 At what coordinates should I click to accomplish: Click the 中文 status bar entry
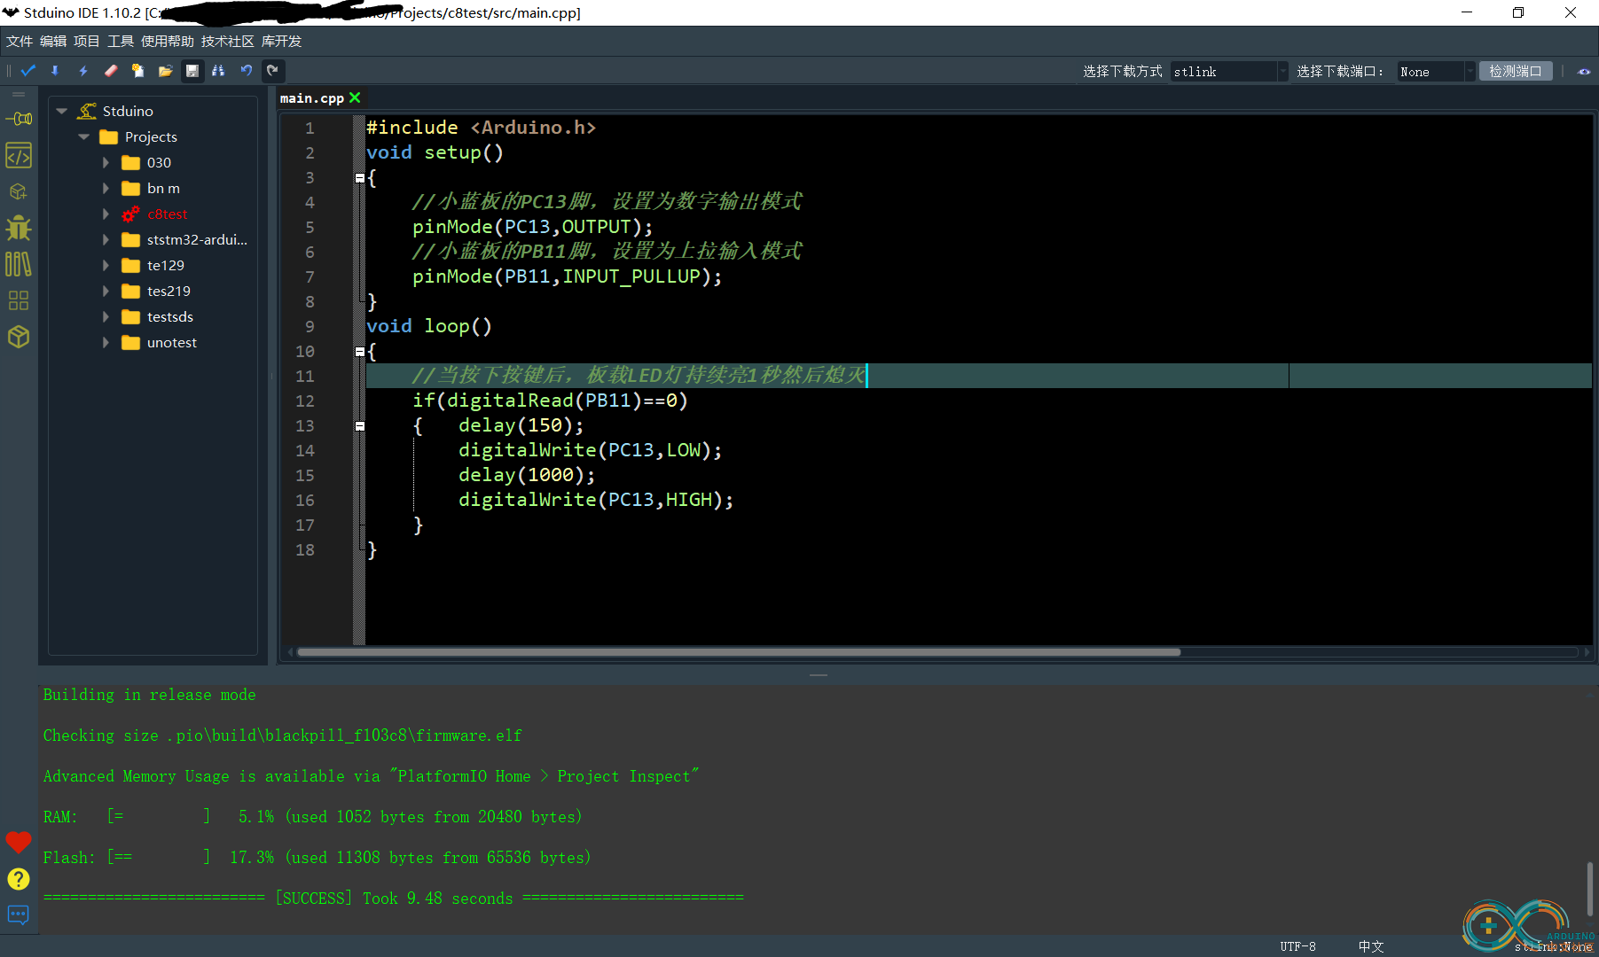[x=1371, y=946]
